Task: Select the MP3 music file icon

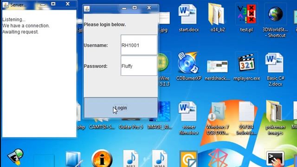Action: [131, 159]
